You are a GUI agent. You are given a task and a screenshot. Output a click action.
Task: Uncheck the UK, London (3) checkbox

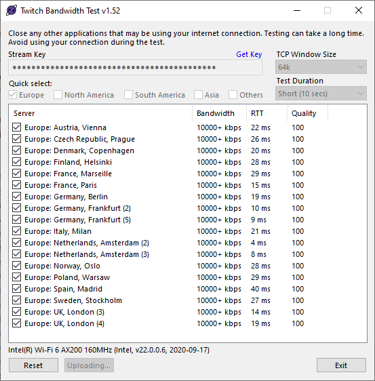point(16,312)
